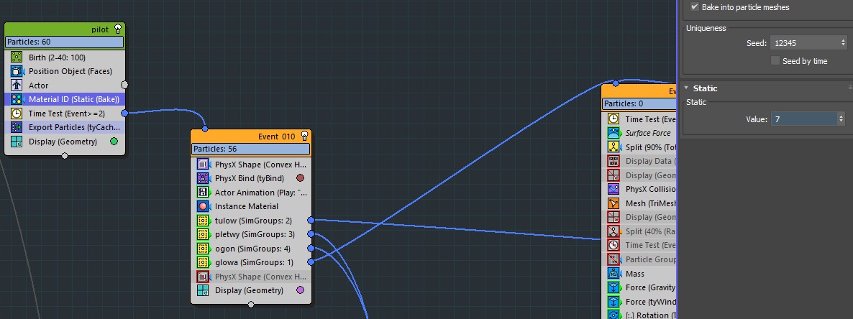Enable the Seed by time checkbox
This screenshot has width=853, height=319.
pos(775,61)
